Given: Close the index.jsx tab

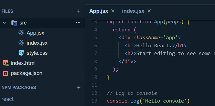Looking at the screenshot, I should click(x=149, y=11).
